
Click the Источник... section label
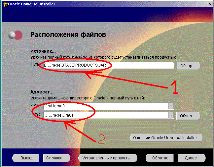tap(43, 51)
